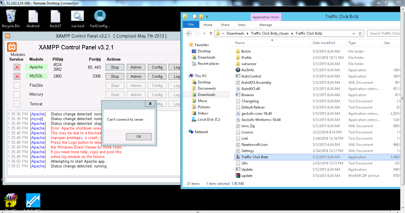Toggle the FileZilla service checkbox
The width and height of the screenshot is (405, 213).
(x=17, y=85)
